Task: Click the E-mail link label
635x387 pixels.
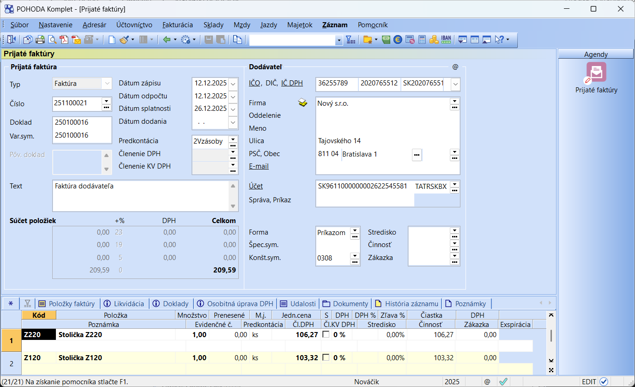Action: [259, 166]
